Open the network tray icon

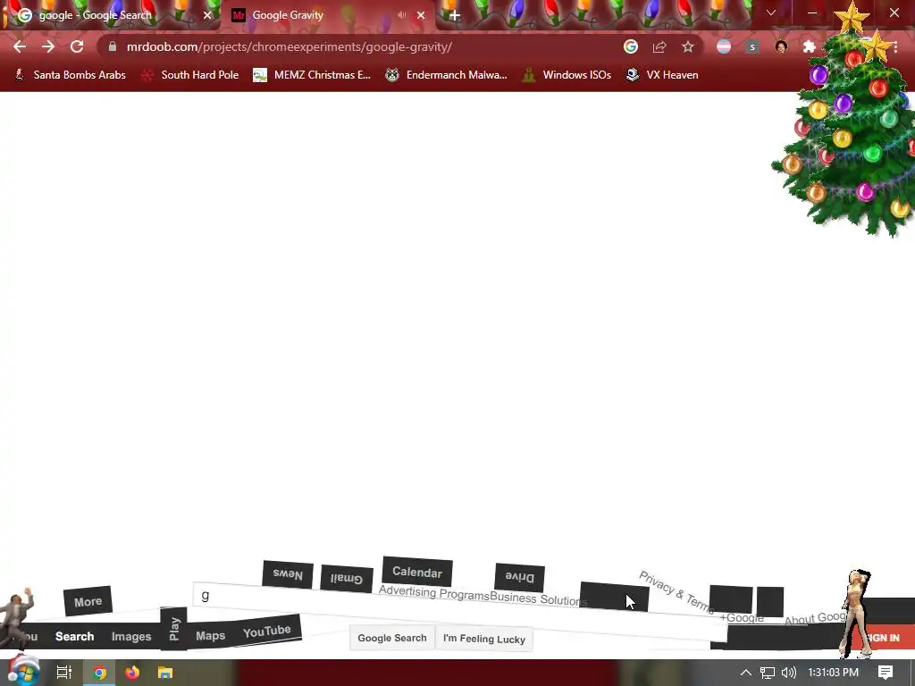pos(767,673)
